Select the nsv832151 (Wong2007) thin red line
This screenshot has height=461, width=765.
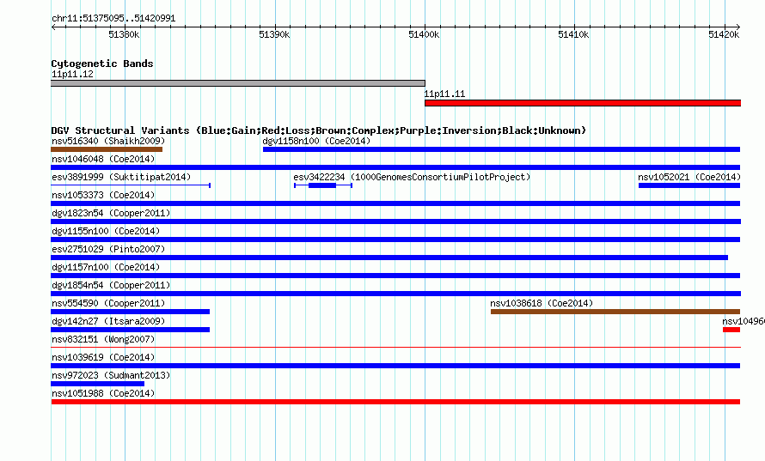(395, 348)
